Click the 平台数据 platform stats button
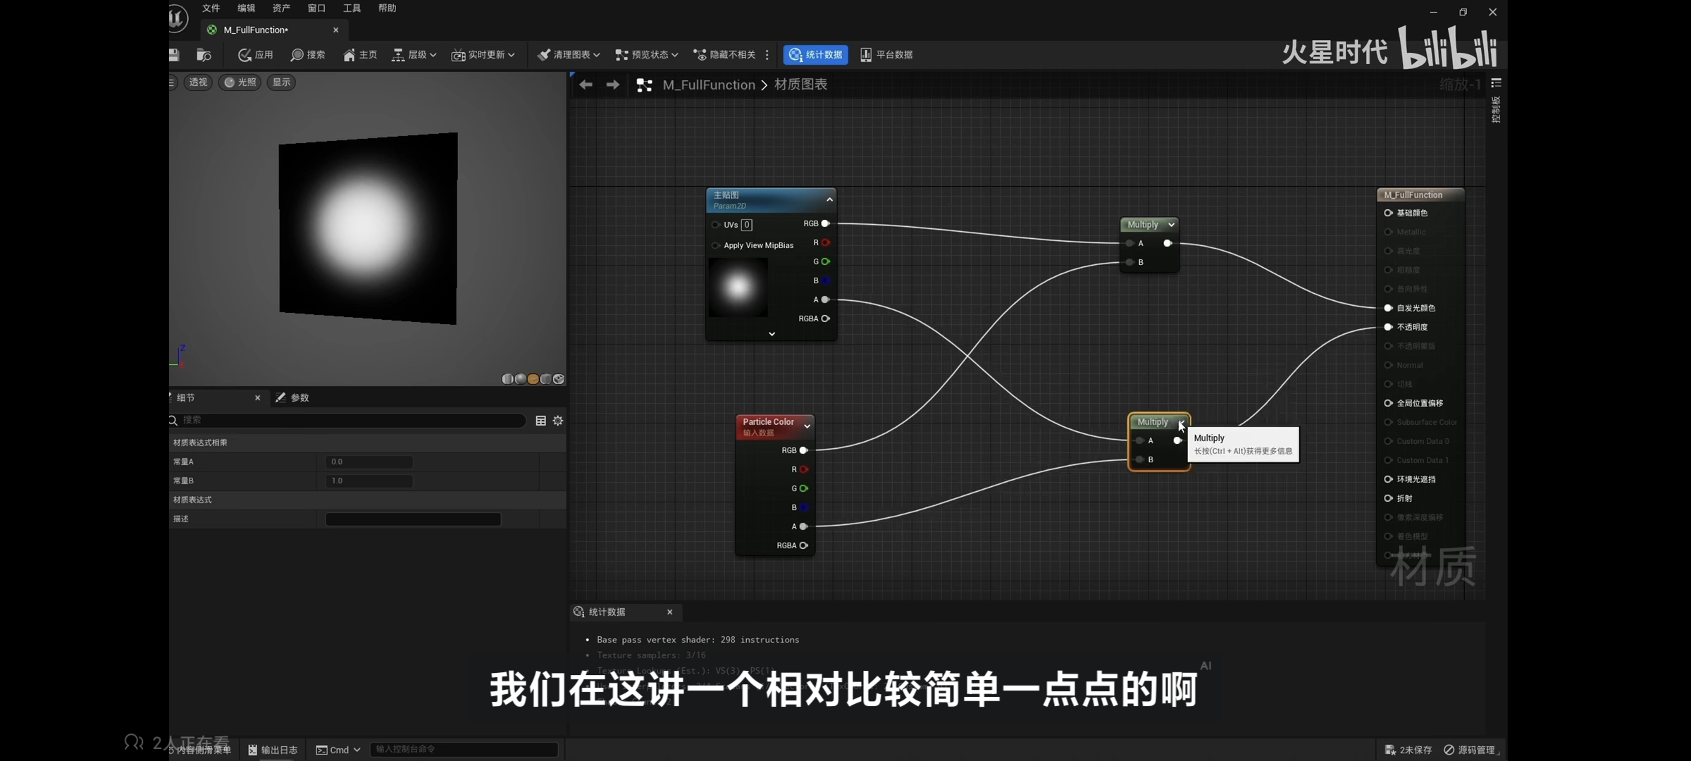The width and height of the screenshot is (1691, 761). click(886, 55)
